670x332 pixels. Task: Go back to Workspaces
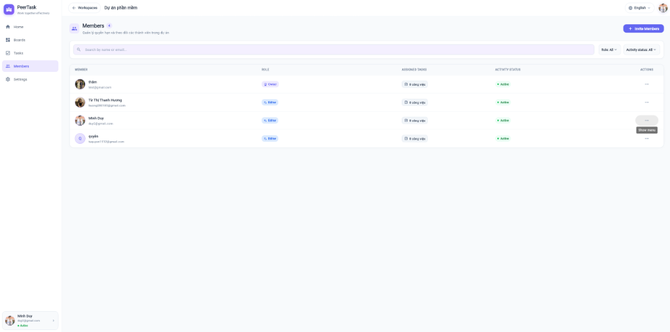[84, 8]
